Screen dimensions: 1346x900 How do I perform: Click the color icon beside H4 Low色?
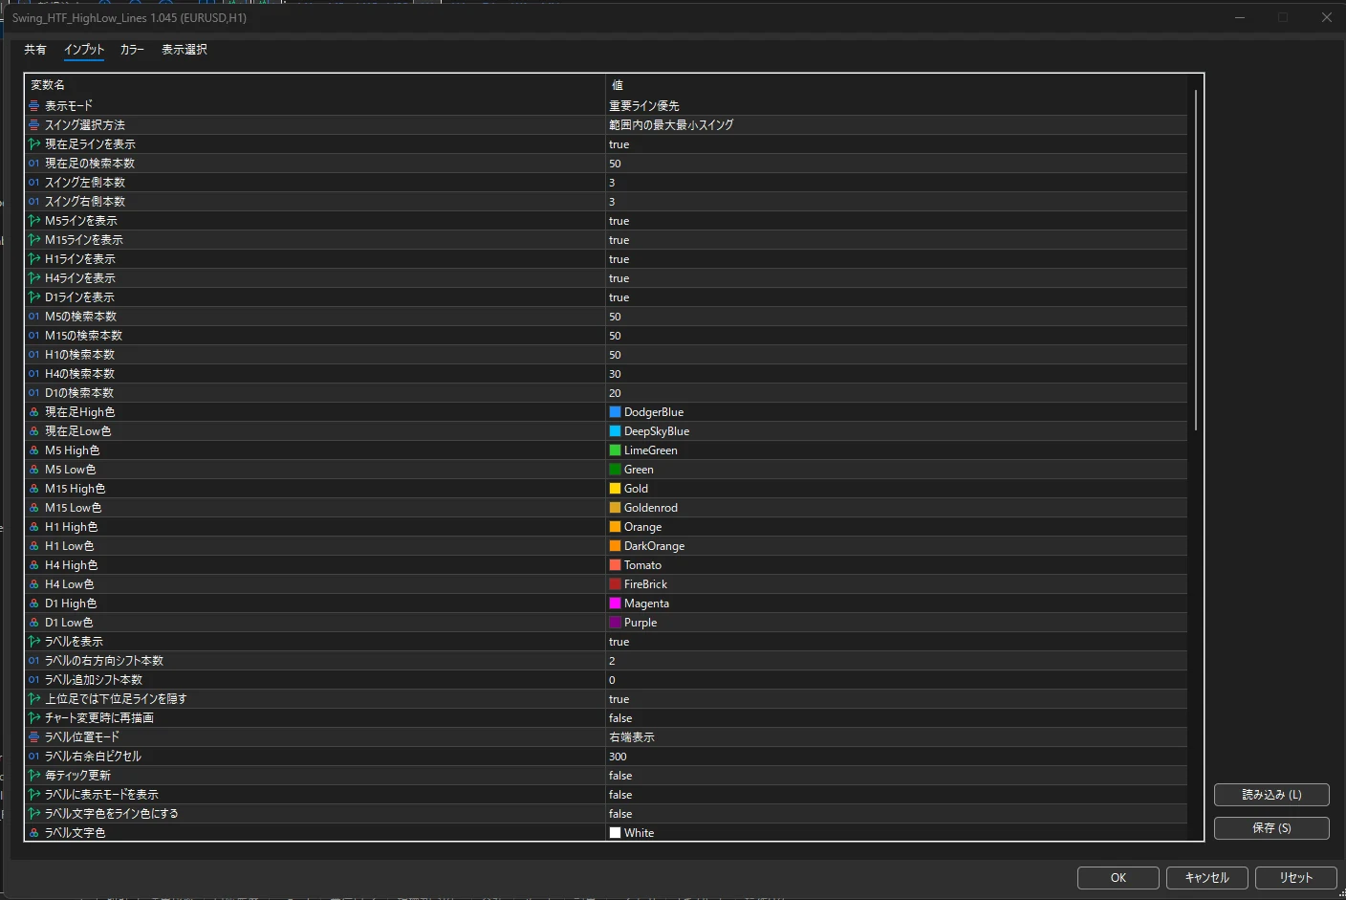pos(34,584)
